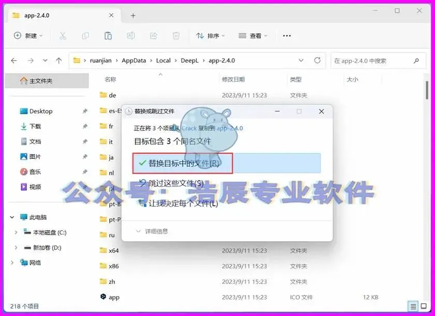Click the x64 folder icon

(103, 251)
